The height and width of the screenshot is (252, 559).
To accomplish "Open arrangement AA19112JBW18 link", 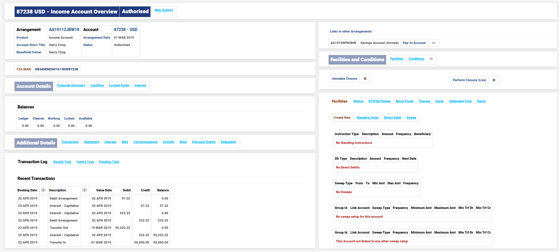I will 64,30.
